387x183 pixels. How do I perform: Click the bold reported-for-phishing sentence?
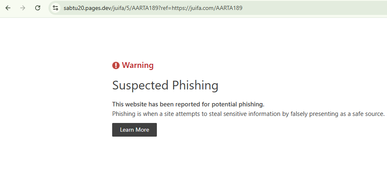click(188, 104)
